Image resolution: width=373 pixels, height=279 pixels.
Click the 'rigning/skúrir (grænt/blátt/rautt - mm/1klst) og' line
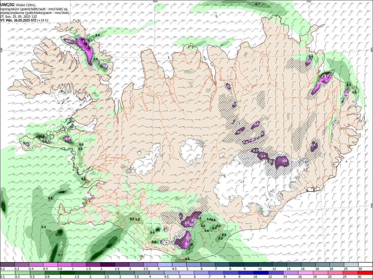pos(34,9)
